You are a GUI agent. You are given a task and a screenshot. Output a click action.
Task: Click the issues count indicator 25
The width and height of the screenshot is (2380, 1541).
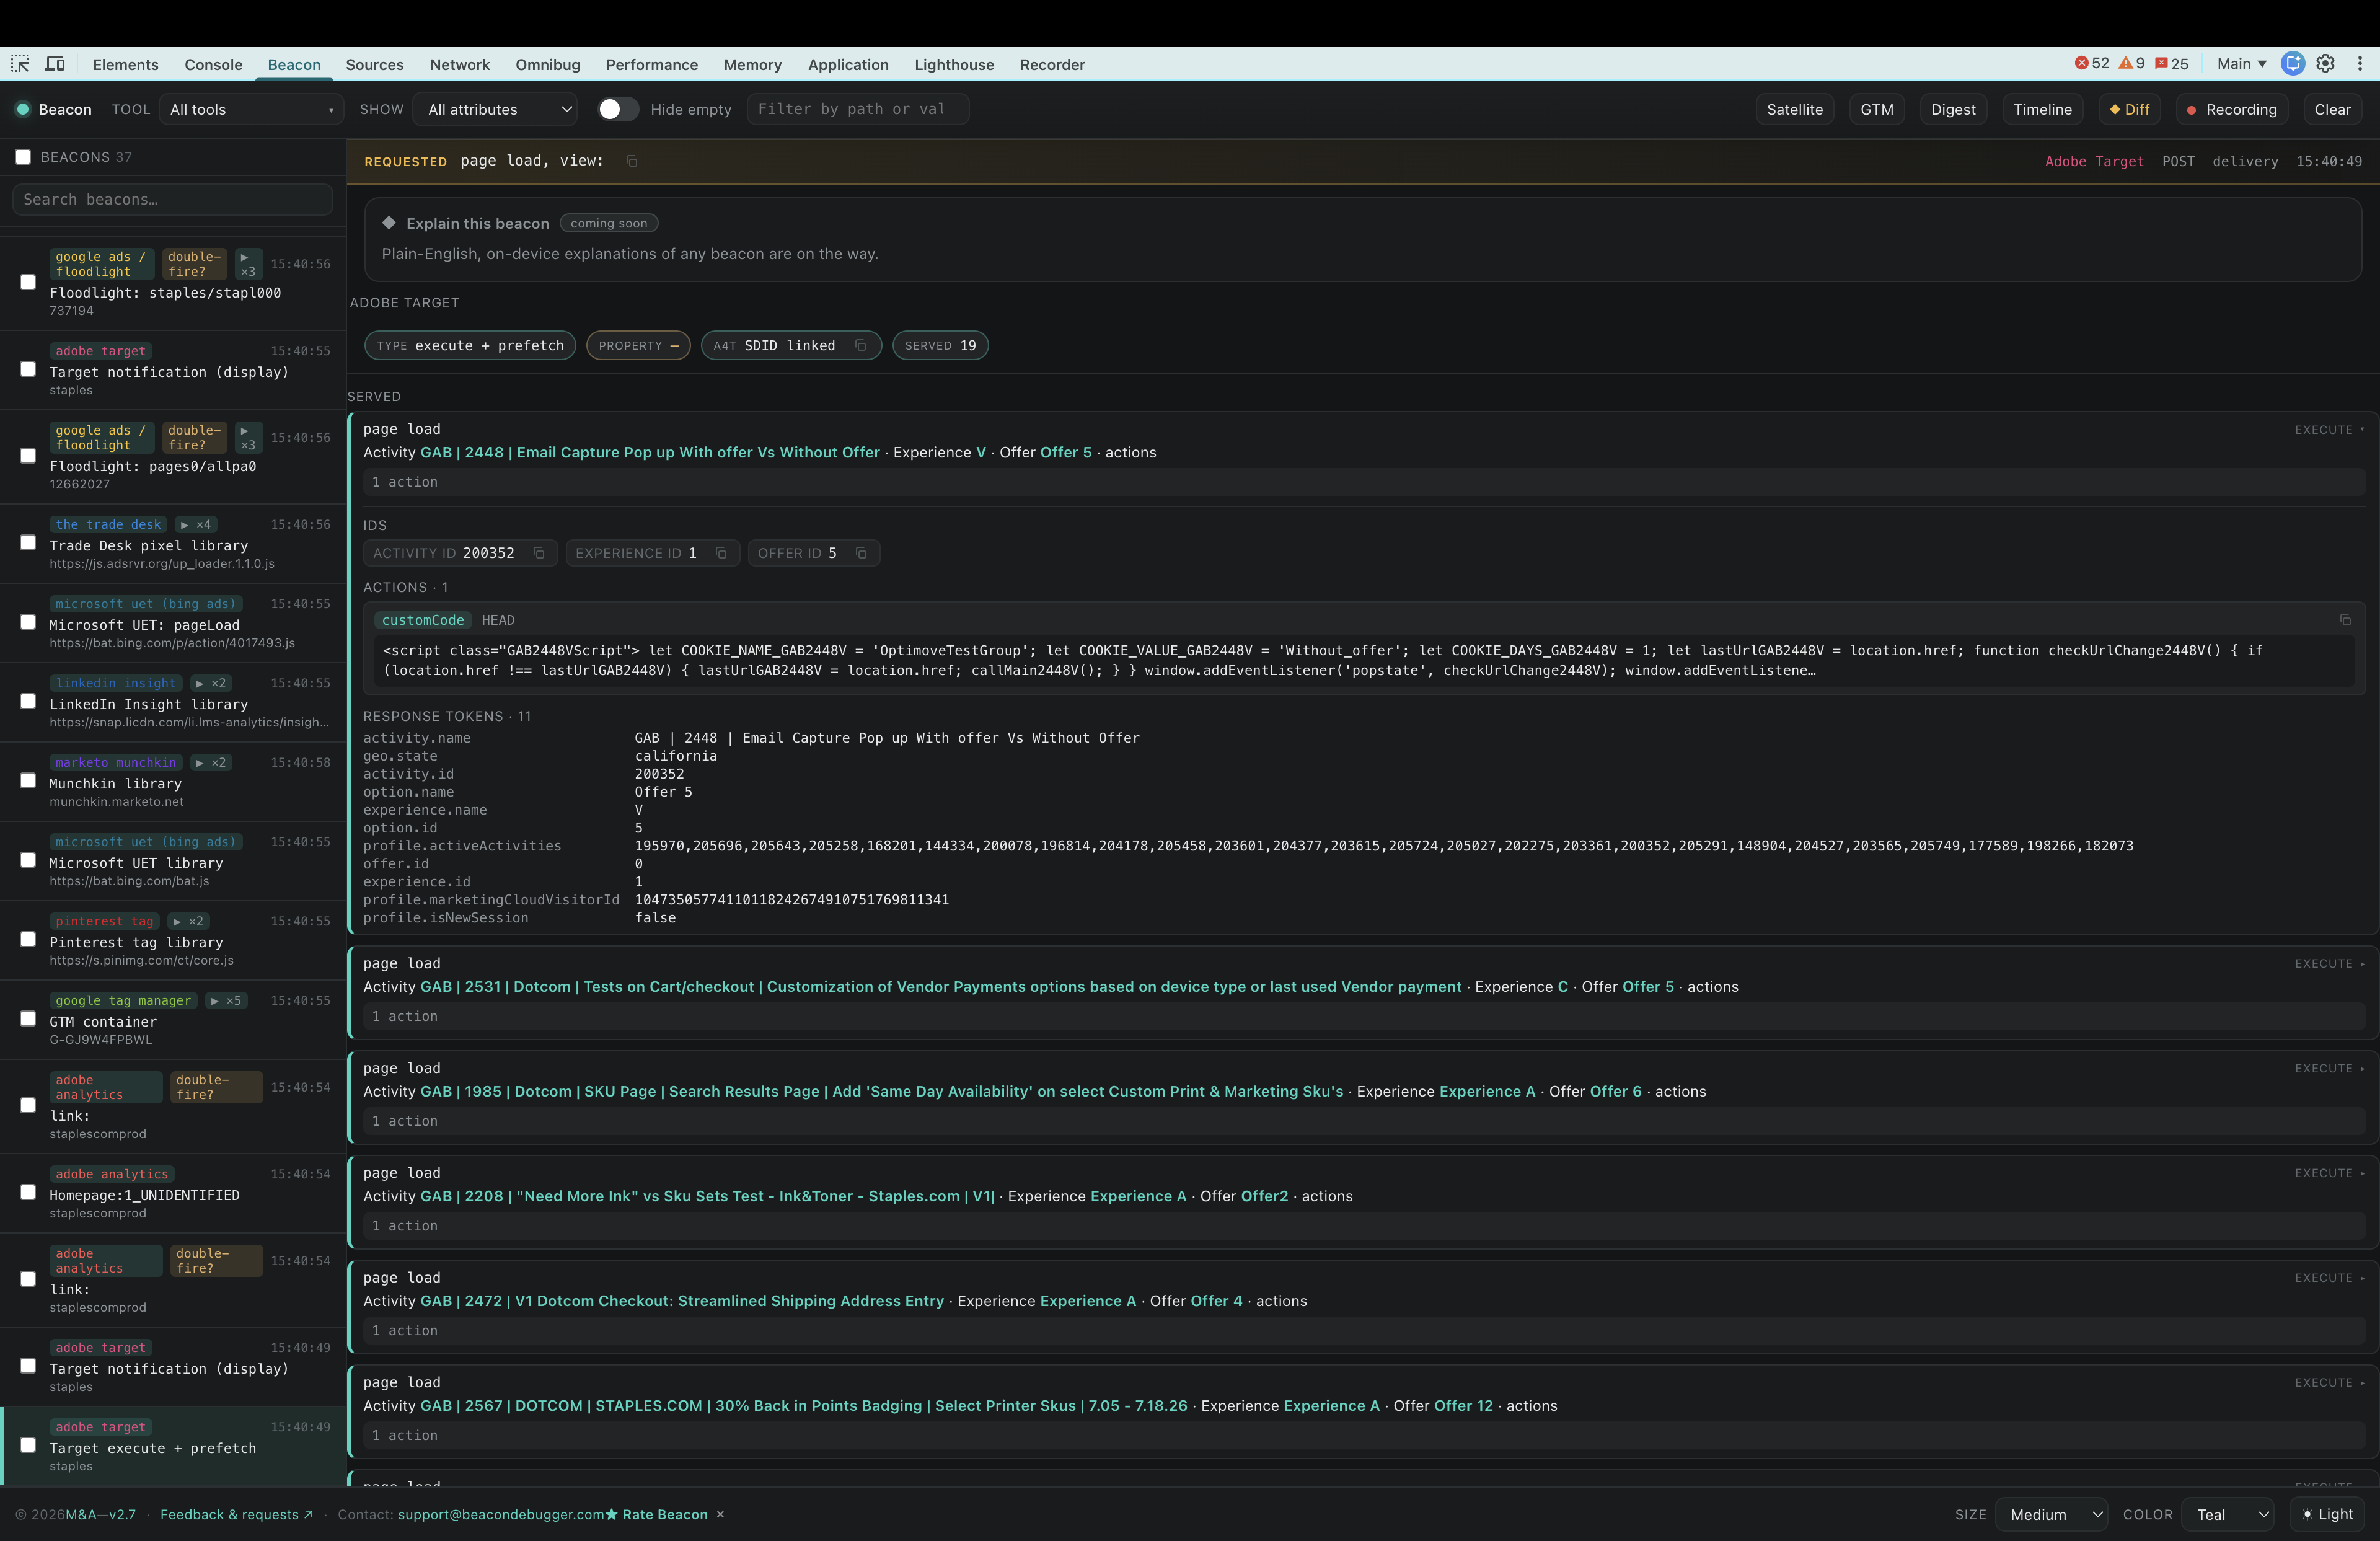click(2171, 64)
